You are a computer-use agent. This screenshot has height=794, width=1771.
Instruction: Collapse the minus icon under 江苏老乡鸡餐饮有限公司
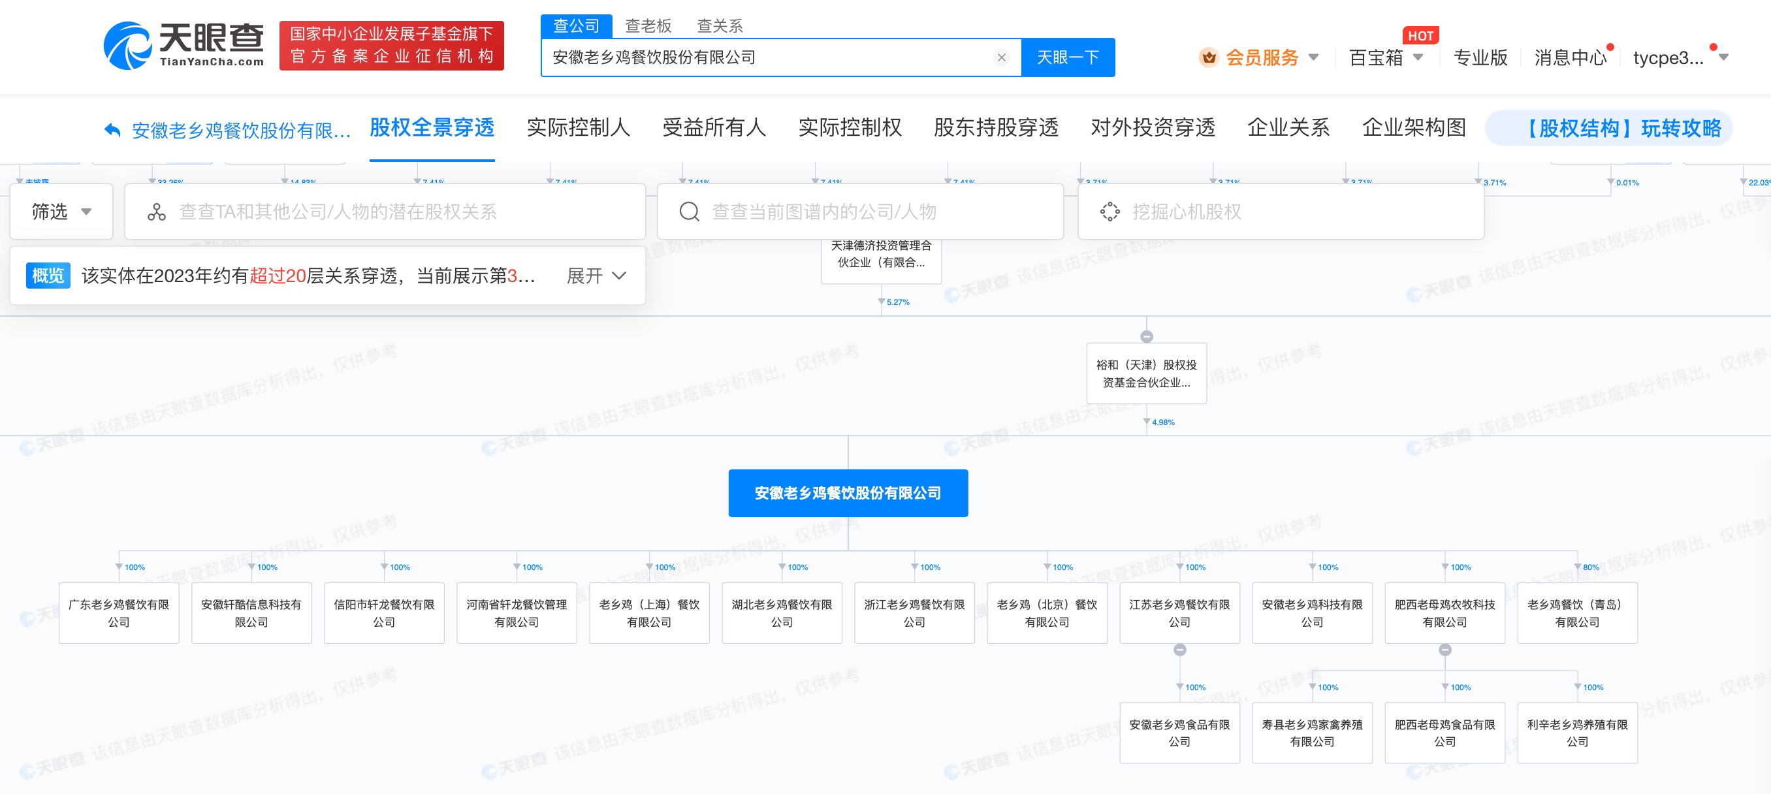point(1180,650)
